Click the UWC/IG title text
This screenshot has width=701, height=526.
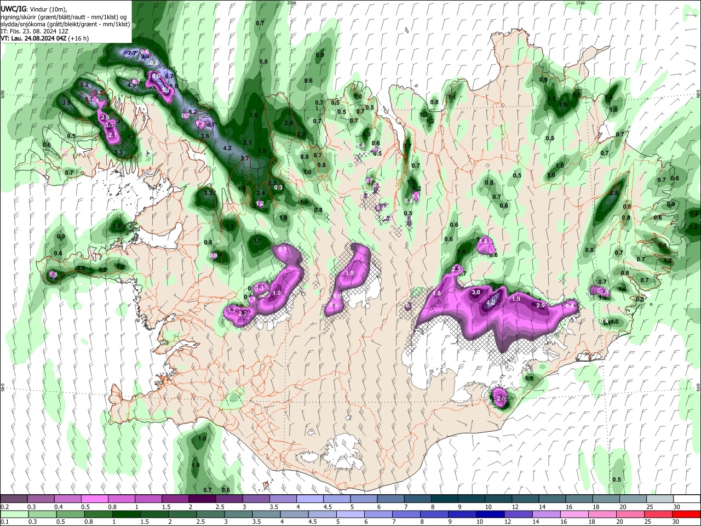click(x=13, y=9)
